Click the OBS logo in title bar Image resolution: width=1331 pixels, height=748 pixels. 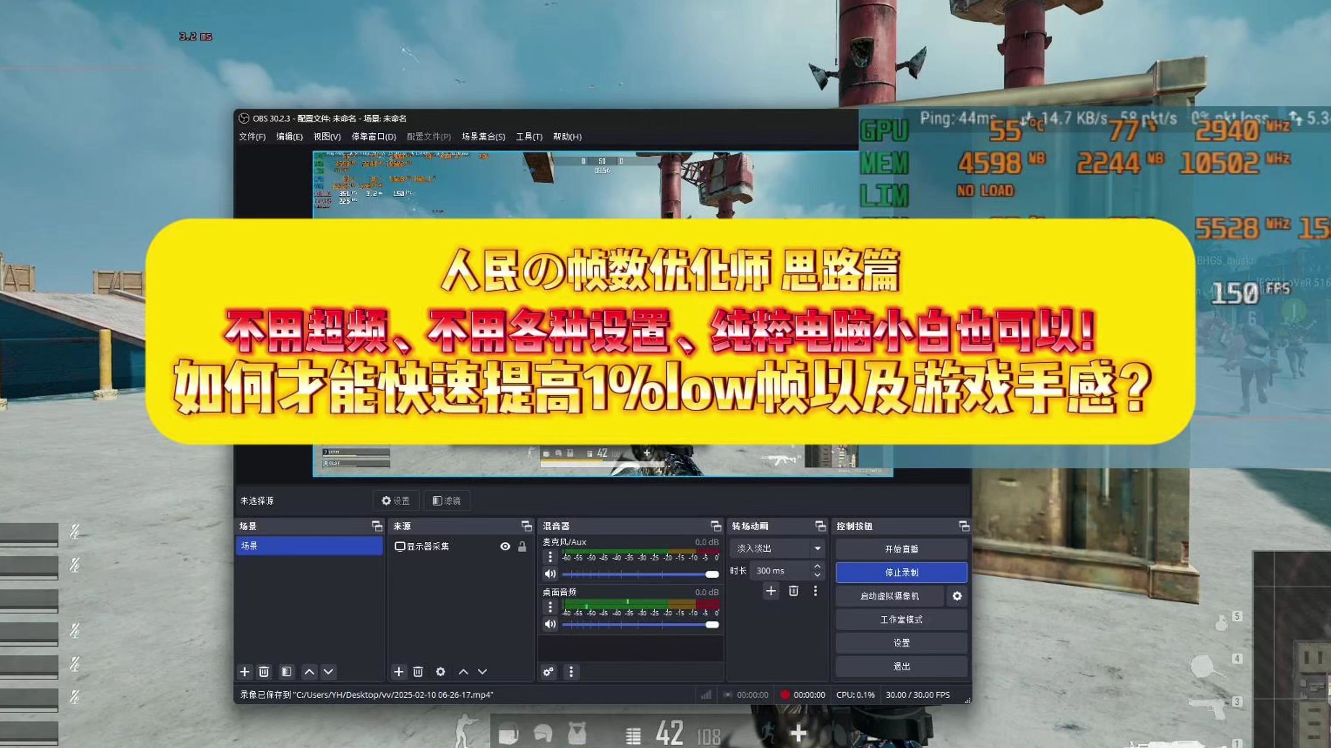pos(243,118)
